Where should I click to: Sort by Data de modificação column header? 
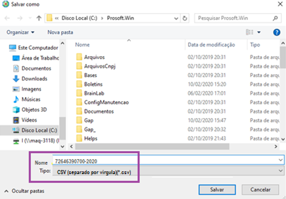(211, 45)
